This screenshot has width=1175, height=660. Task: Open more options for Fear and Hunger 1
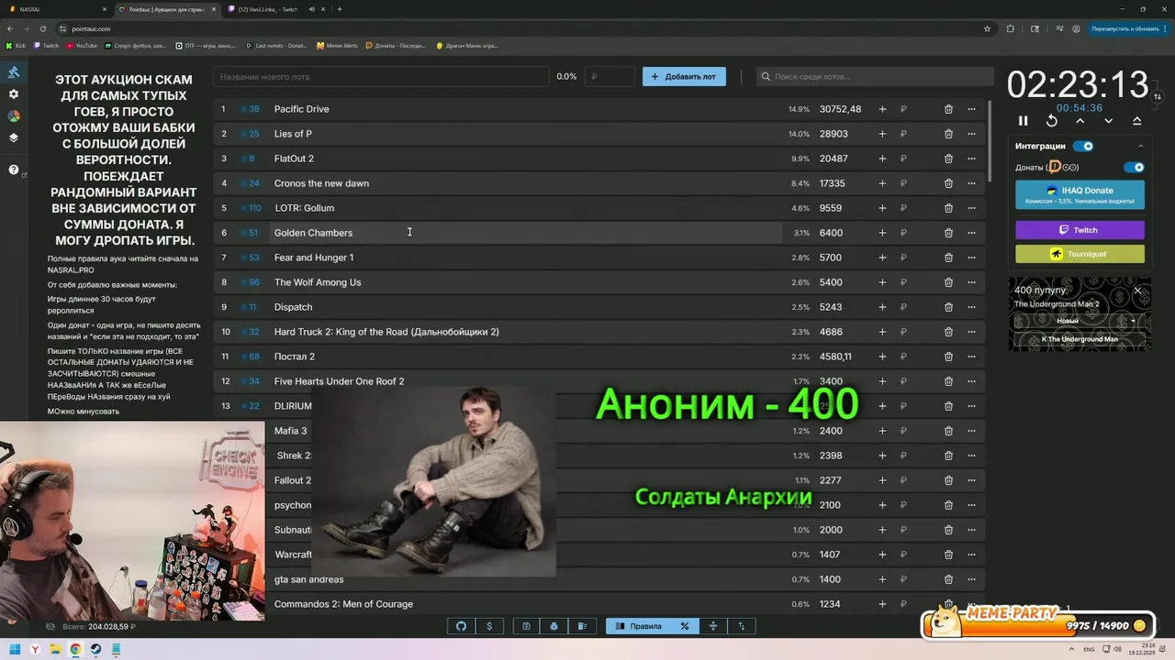tap(972, 258)
